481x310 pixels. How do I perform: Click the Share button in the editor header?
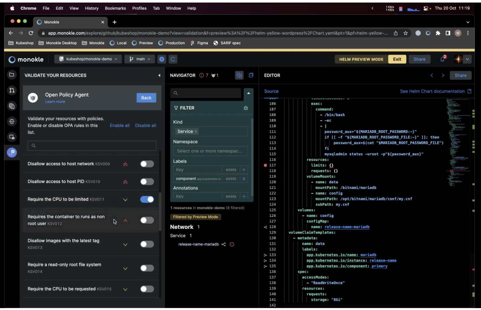pyautogui.click(x=461, y=75)
